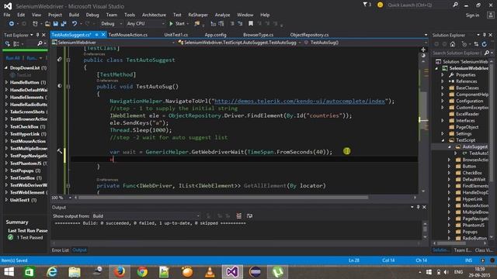
Task: Click the editor horizontal scrollbar
Action: coord(224,198)
